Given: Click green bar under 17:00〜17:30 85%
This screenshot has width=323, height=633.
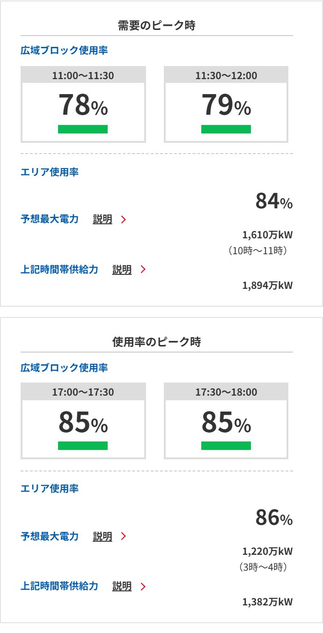Looking at the screenshot, I should click(83, 446).
